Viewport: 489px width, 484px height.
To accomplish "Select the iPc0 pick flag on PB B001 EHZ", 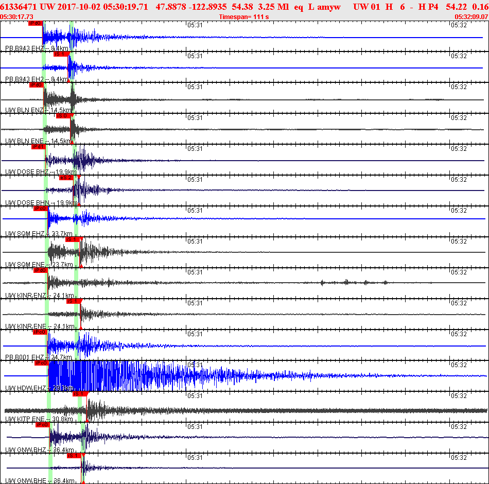I will (x=40, y=332).
